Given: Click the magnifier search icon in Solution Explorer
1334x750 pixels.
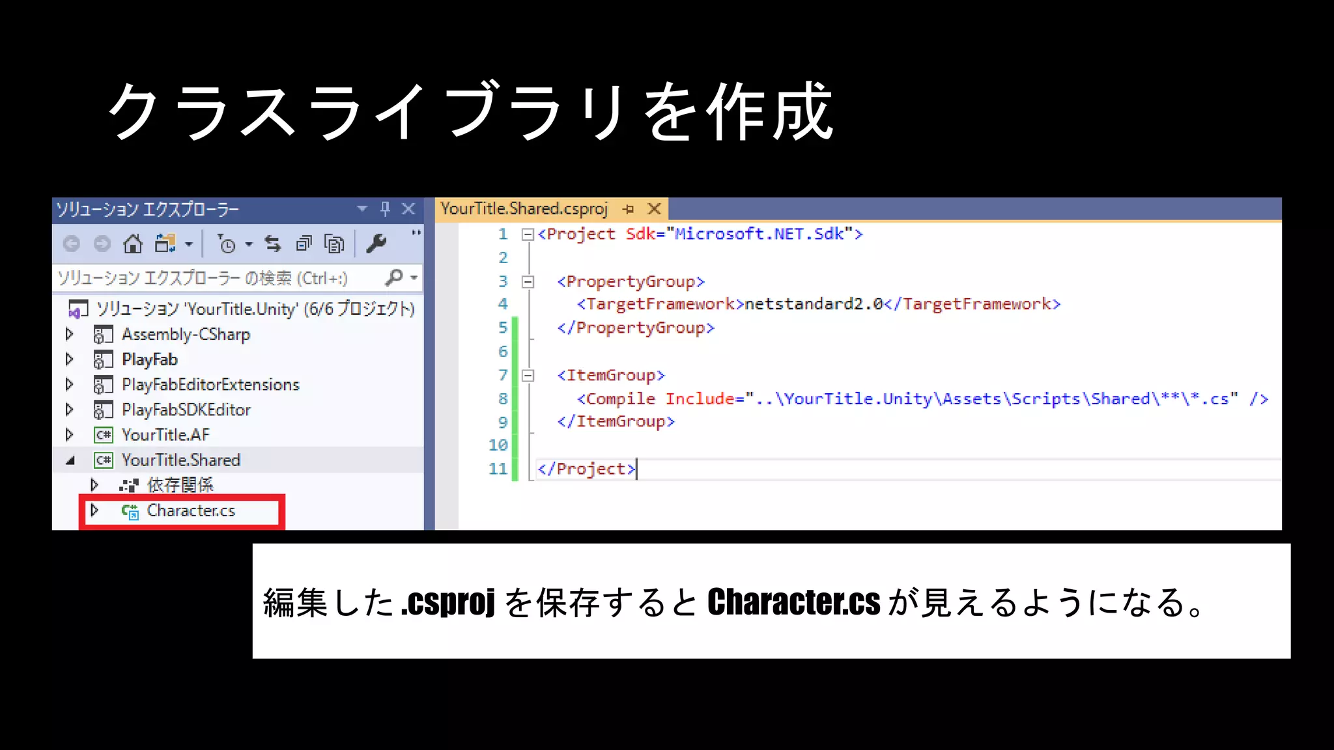Looking at the screenshot, I should (394, 277).
